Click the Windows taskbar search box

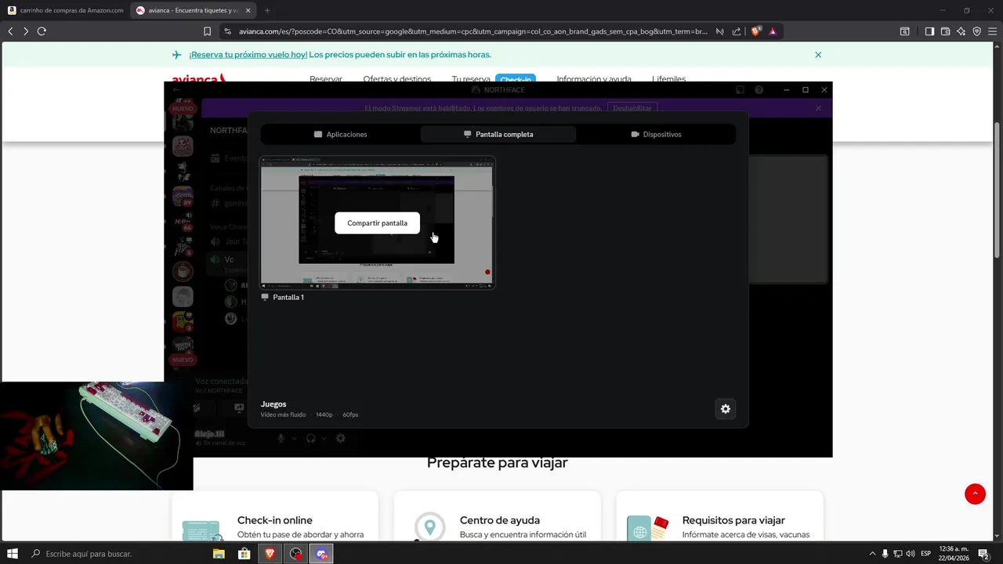coord(118,554)
